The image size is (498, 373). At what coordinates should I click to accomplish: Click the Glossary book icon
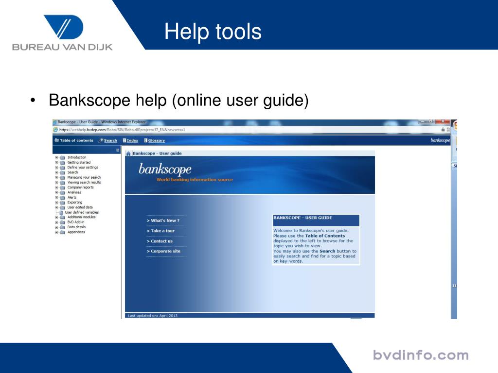(x=146, y=140)
